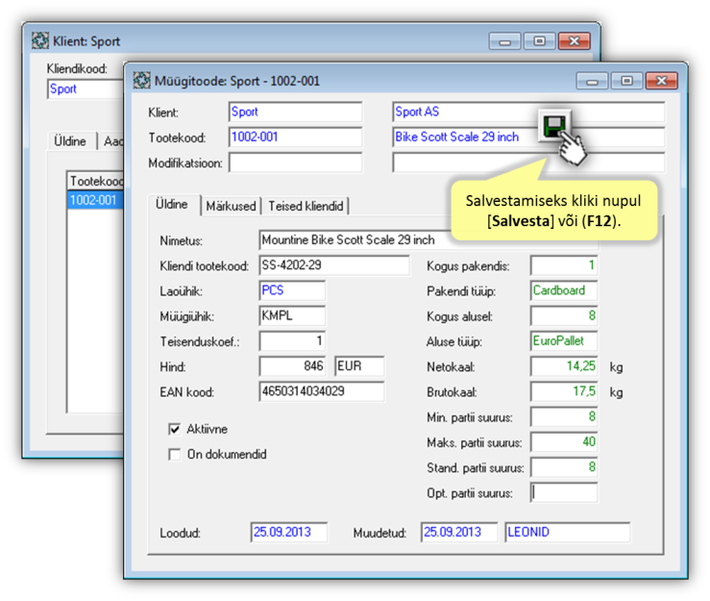Click the Hind amount field 846
The height and width of the screenshot is (601, 710).
point(292,366)
